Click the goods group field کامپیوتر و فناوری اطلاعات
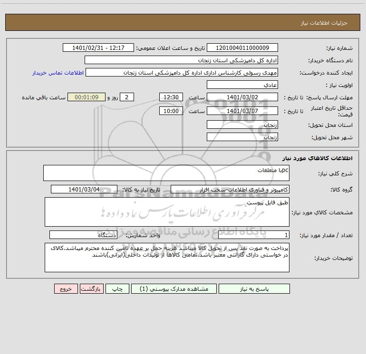366x354 pixels. [x=230, y=189]
